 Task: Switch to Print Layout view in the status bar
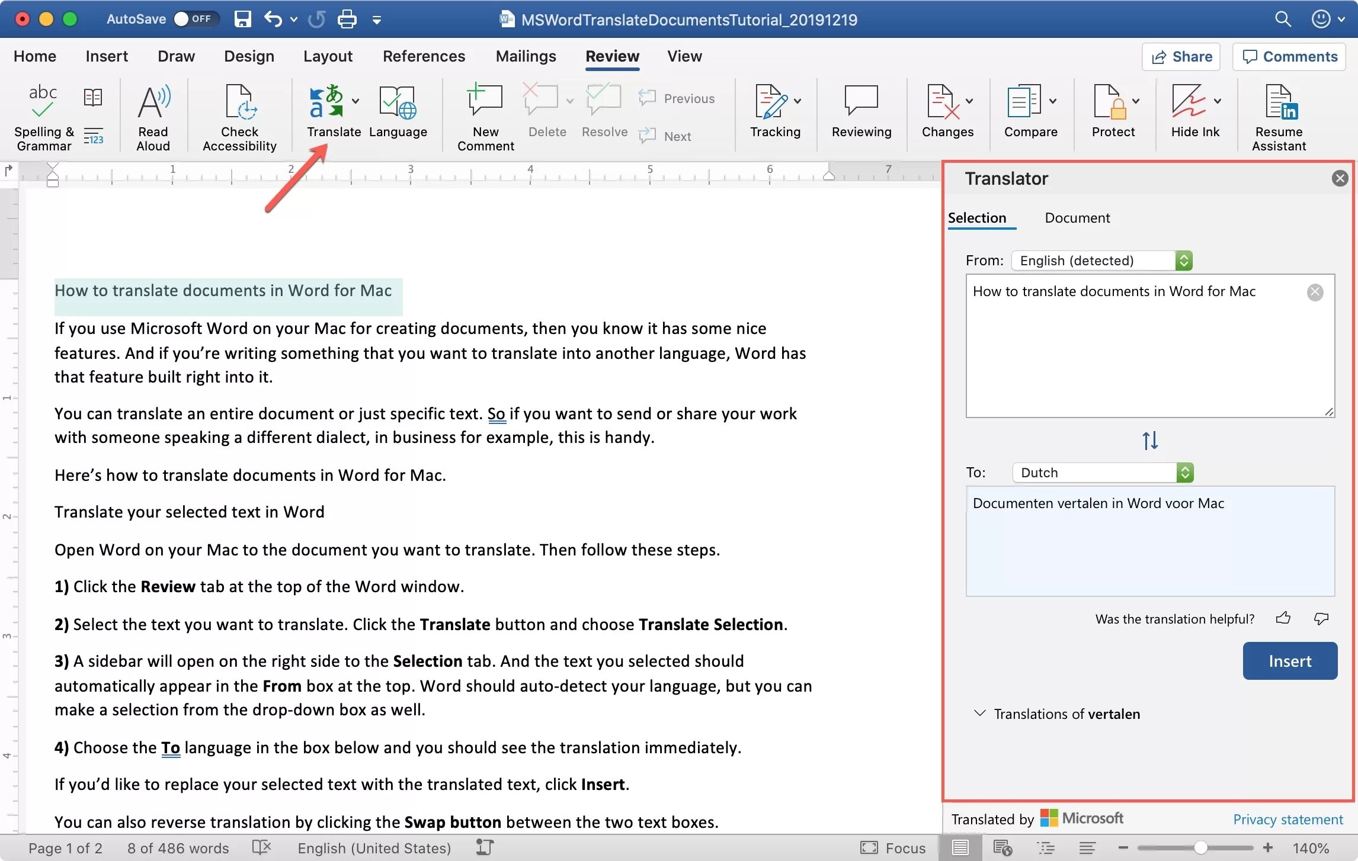tap(960, 848)
